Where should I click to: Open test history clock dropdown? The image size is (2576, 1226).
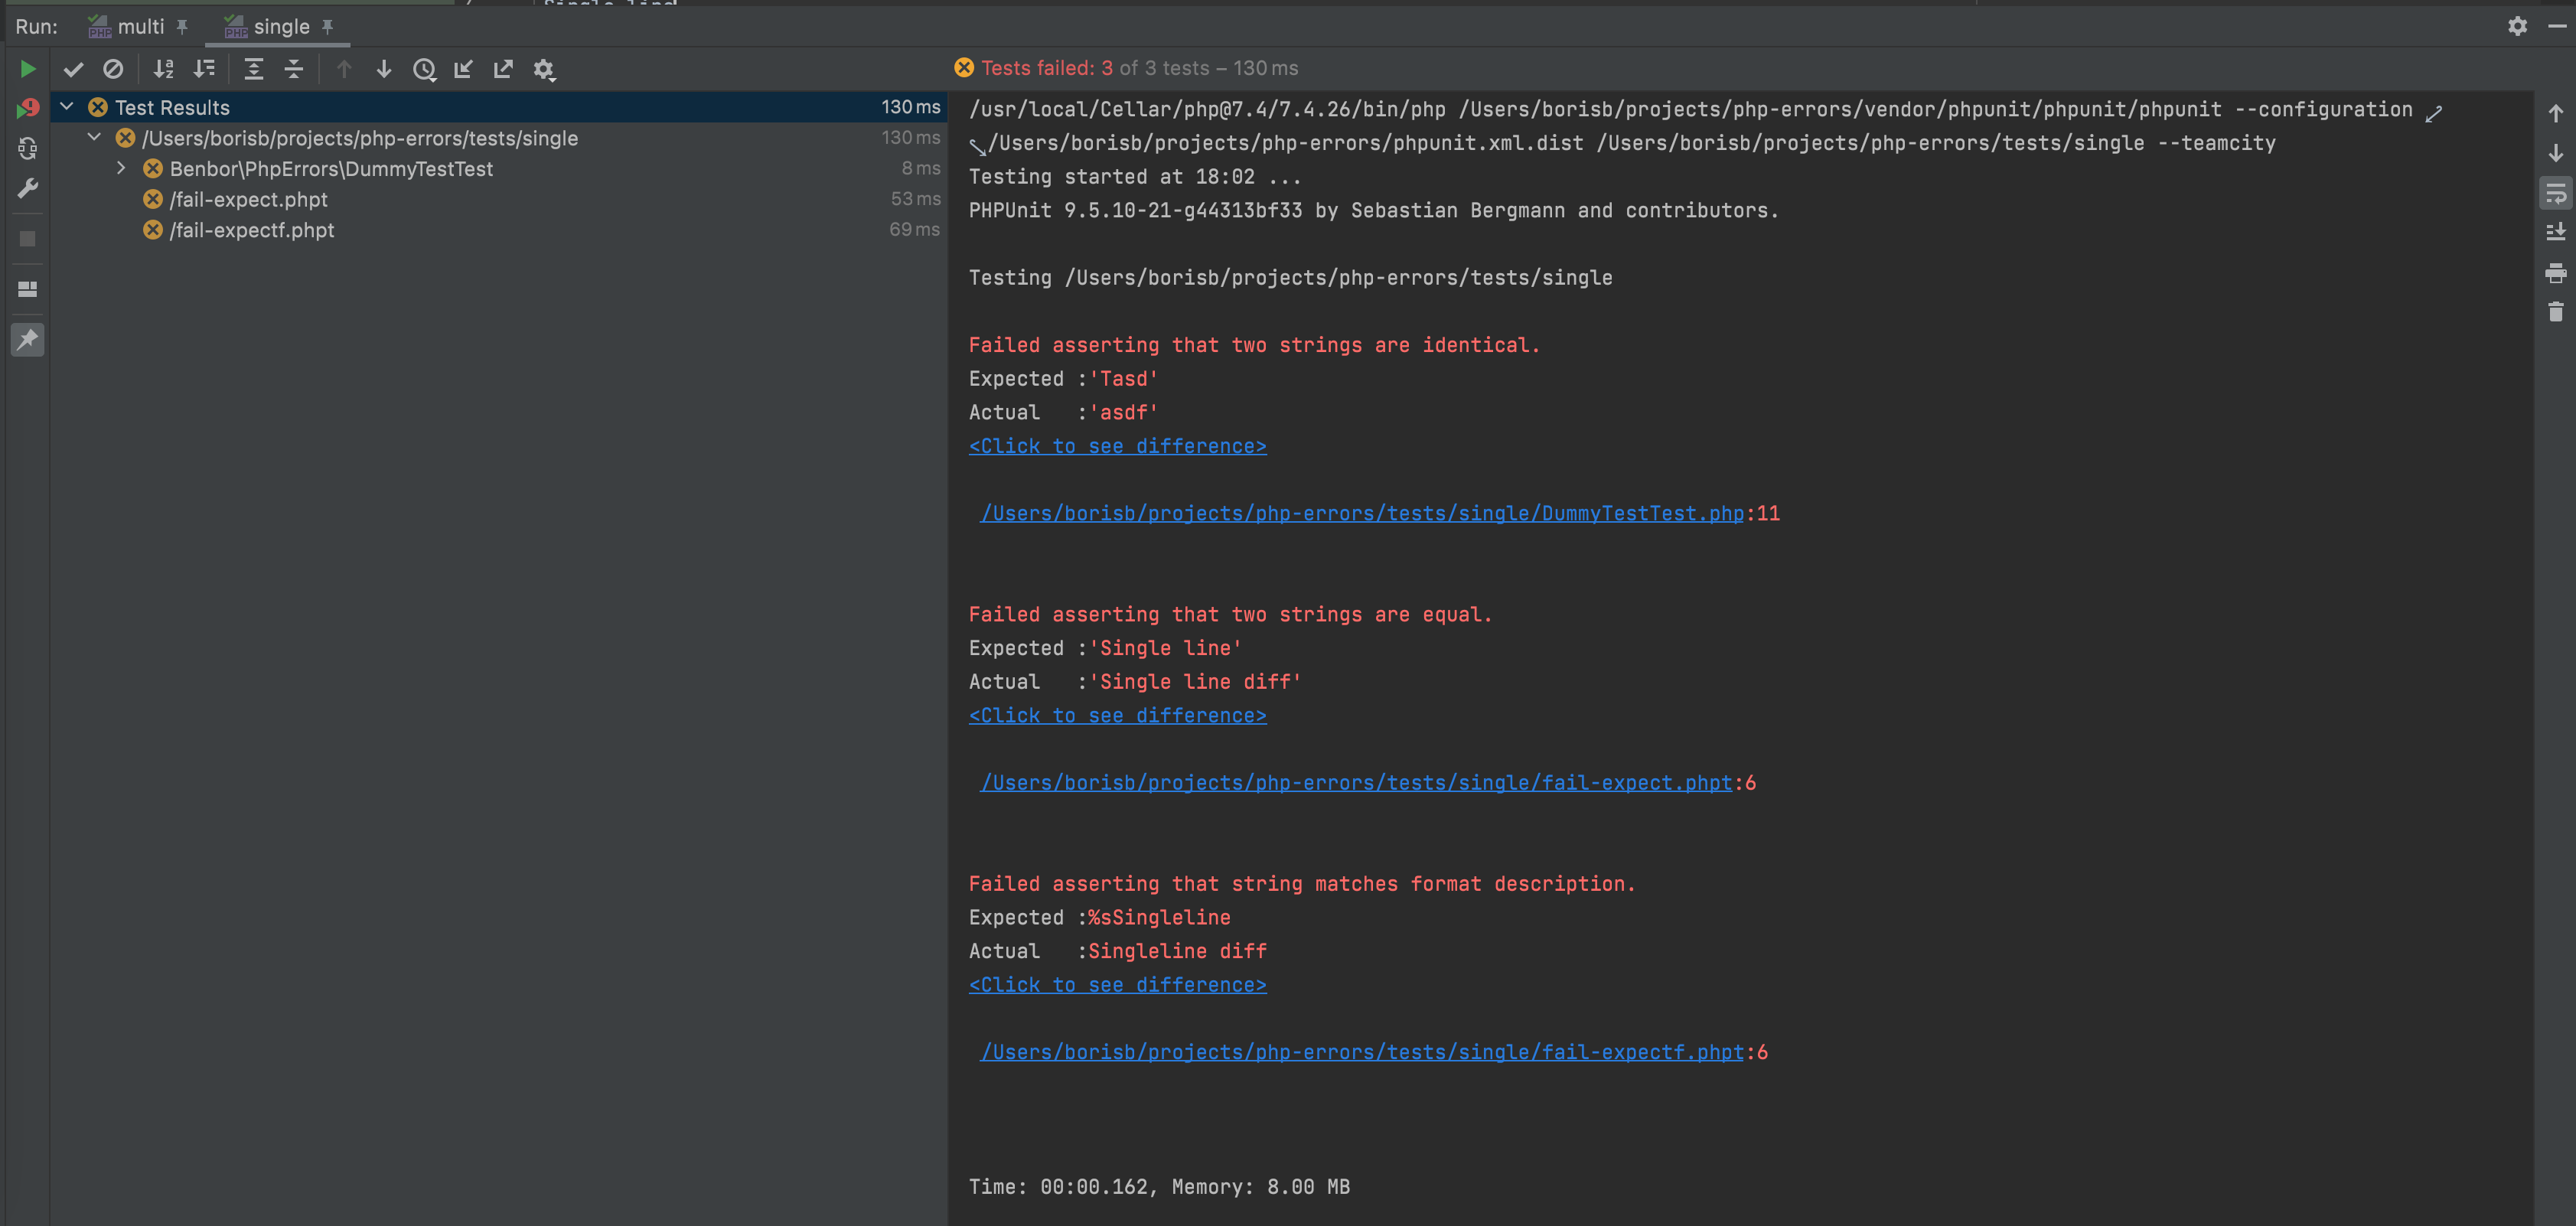[424, 69]
